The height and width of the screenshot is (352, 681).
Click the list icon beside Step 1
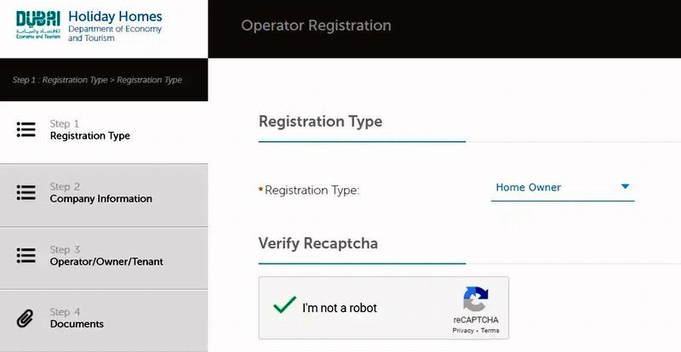26,129
